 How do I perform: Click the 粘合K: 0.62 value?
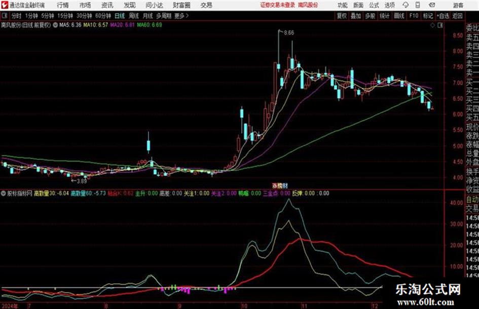click(x=121, y=193)
